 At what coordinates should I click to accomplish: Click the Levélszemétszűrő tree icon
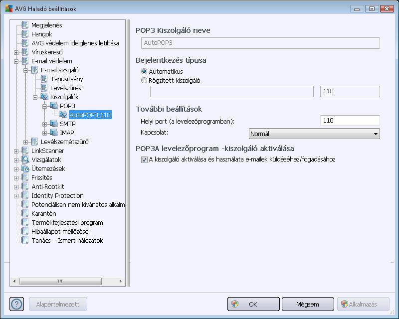pos(34,142)
